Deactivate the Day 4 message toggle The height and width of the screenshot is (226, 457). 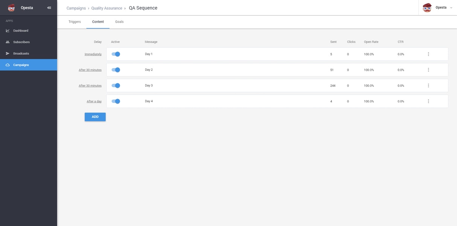pos(116,101)
